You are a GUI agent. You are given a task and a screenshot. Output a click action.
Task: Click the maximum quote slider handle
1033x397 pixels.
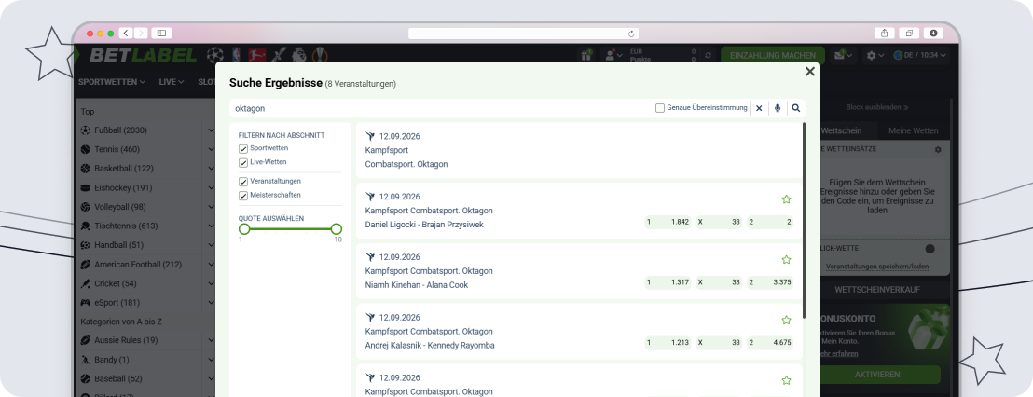336,229
